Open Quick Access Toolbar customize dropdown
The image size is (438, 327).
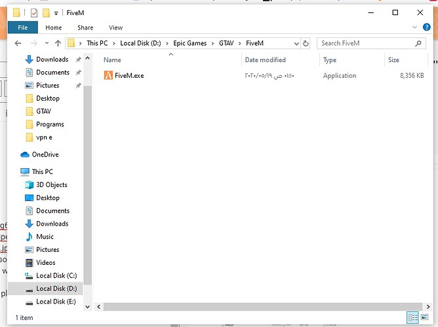[56, 13]
